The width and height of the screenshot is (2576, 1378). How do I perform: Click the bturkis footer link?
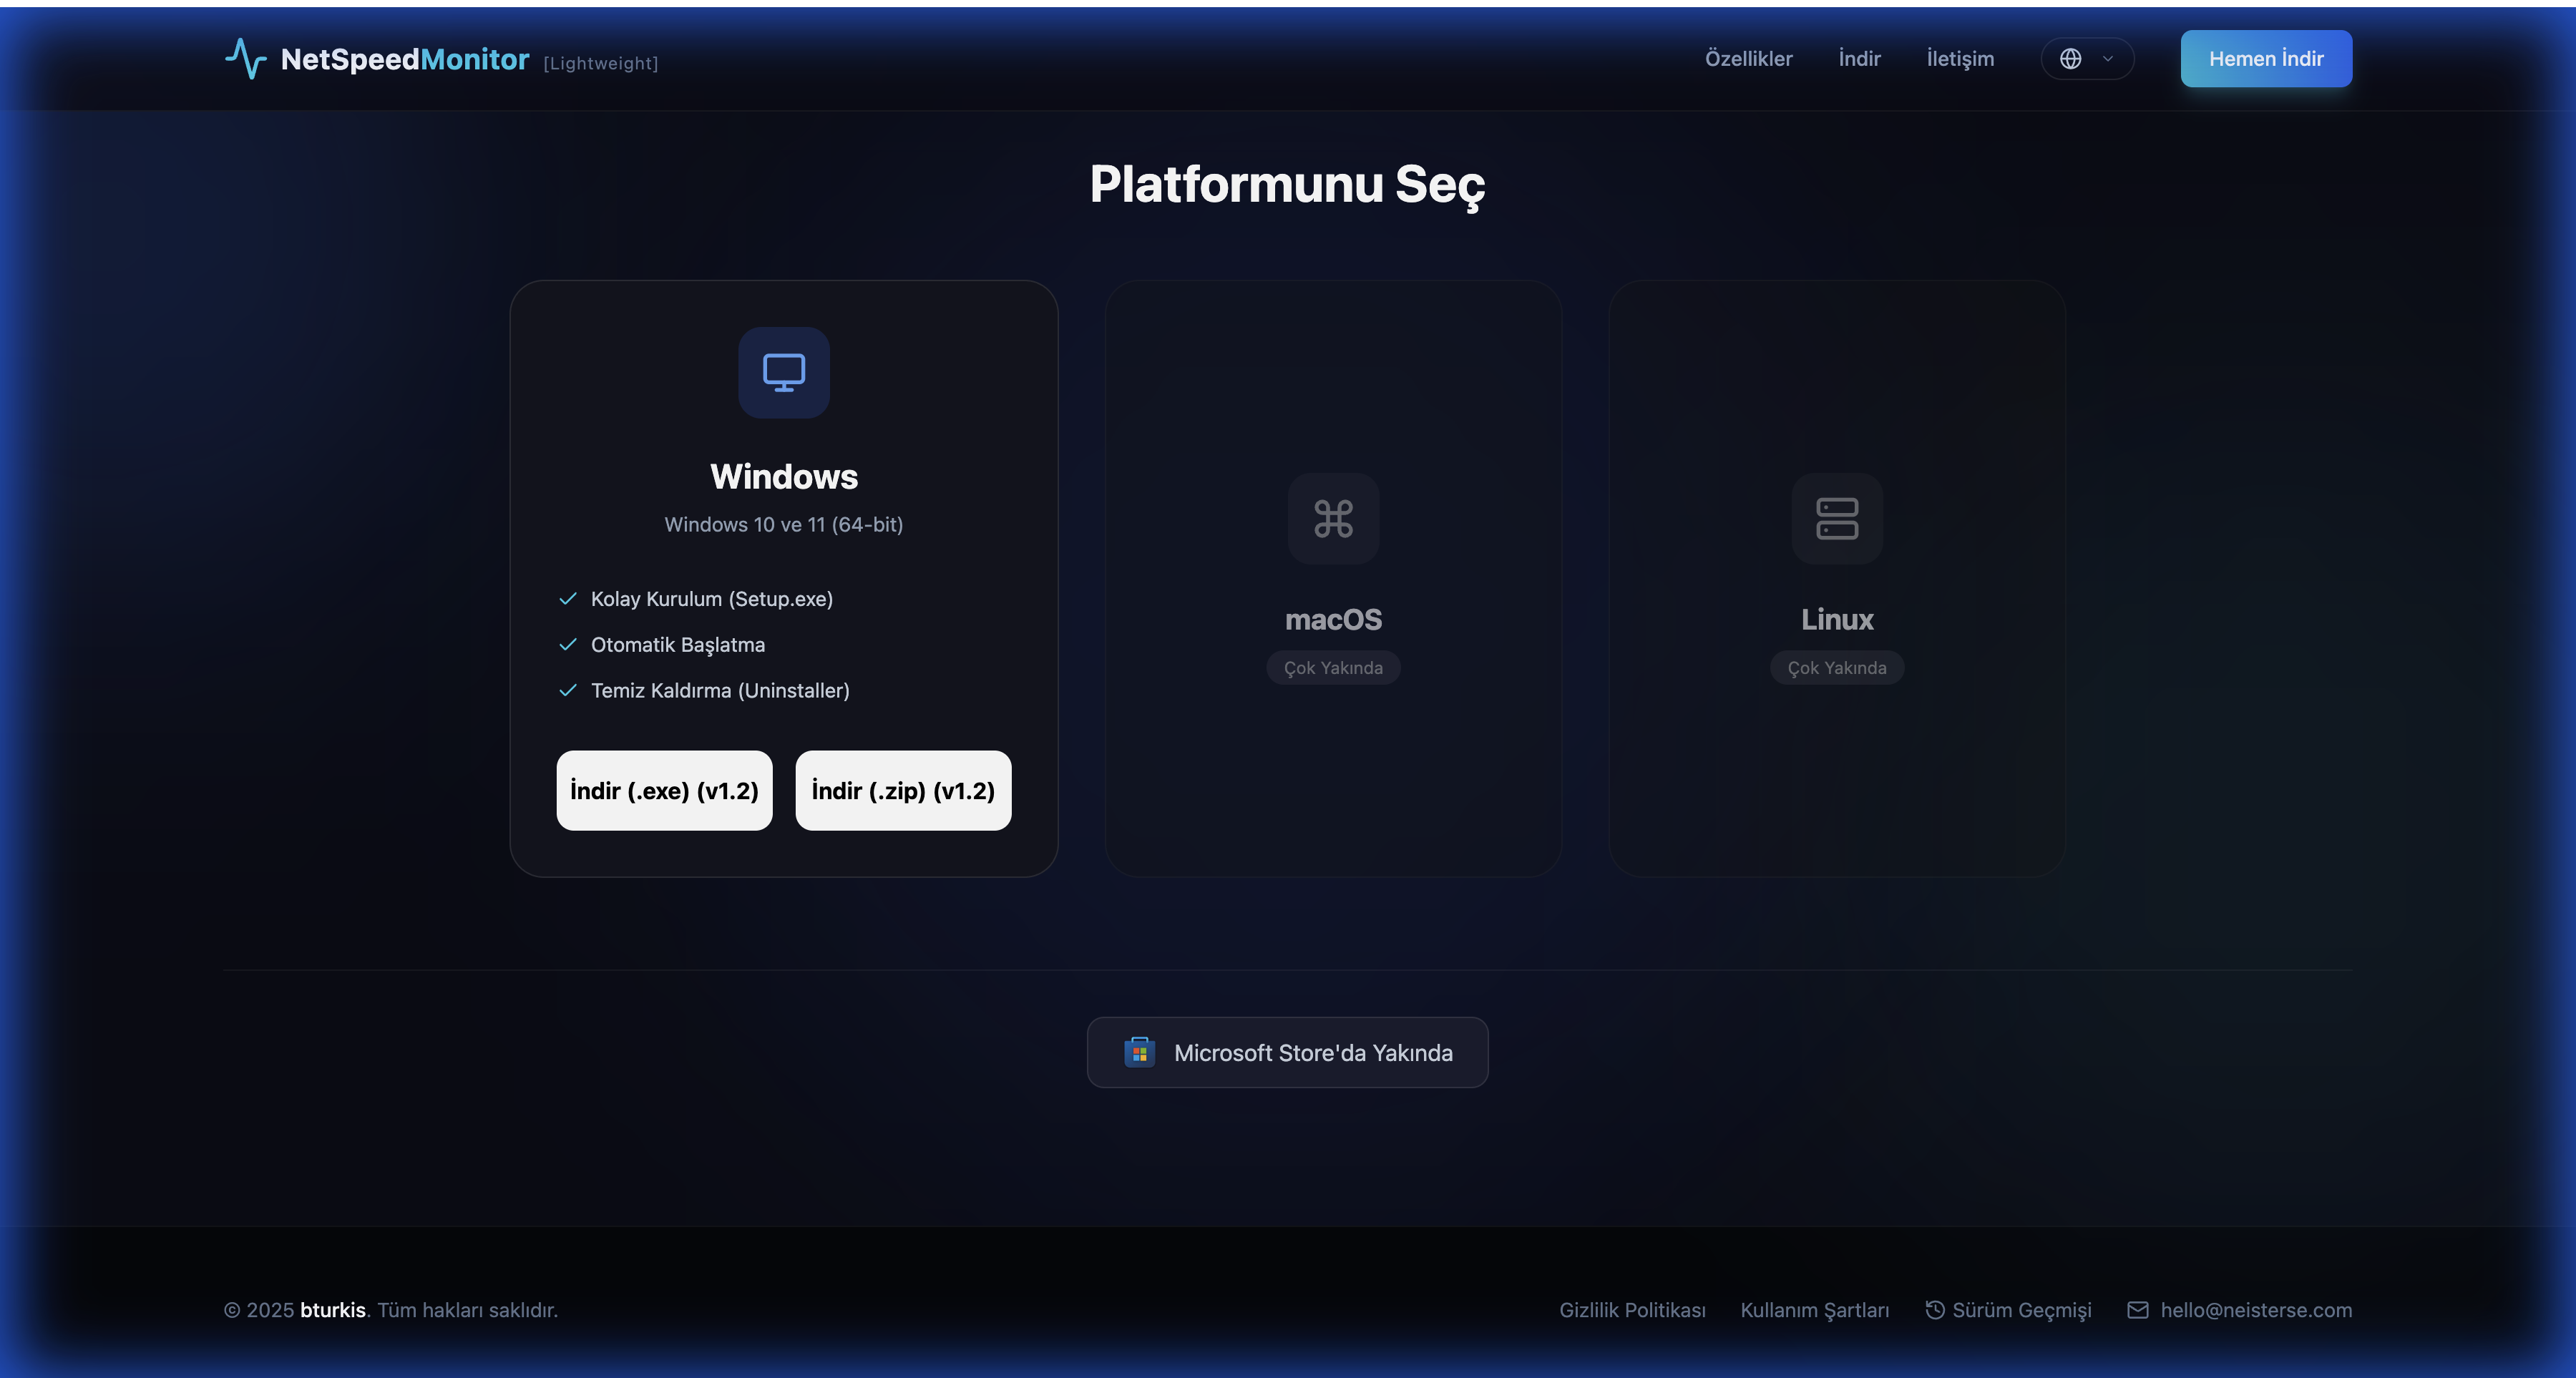tap(333, 1309)
